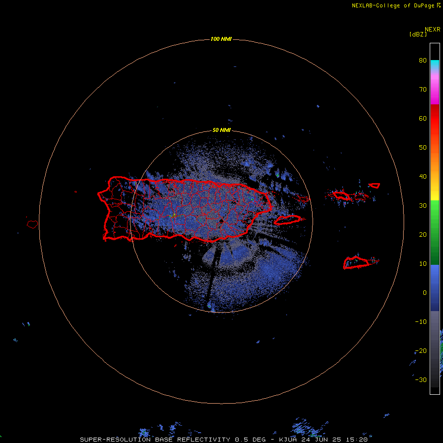
Task: Click the 70 value on the dBZ scale
Action: click(423, 90)
